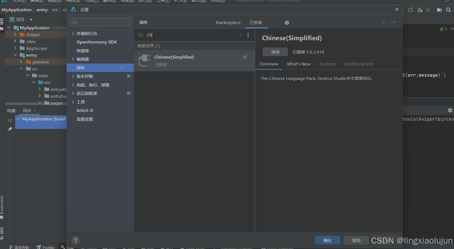454x249 pixels.
Task: Expand 版本控制 settings category
Action: point(73,76)
